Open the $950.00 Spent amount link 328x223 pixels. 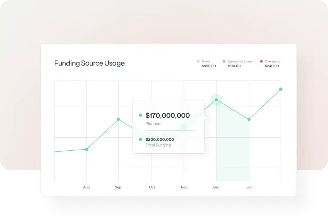pyautogui.click(x=209, y=66)
